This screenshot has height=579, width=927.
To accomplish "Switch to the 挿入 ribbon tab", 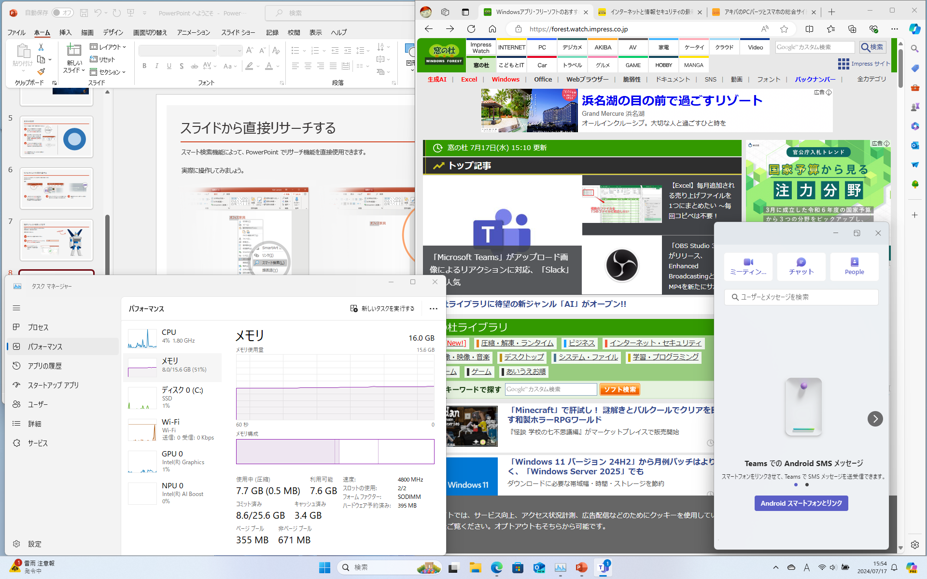I will (x=65, y=32).
